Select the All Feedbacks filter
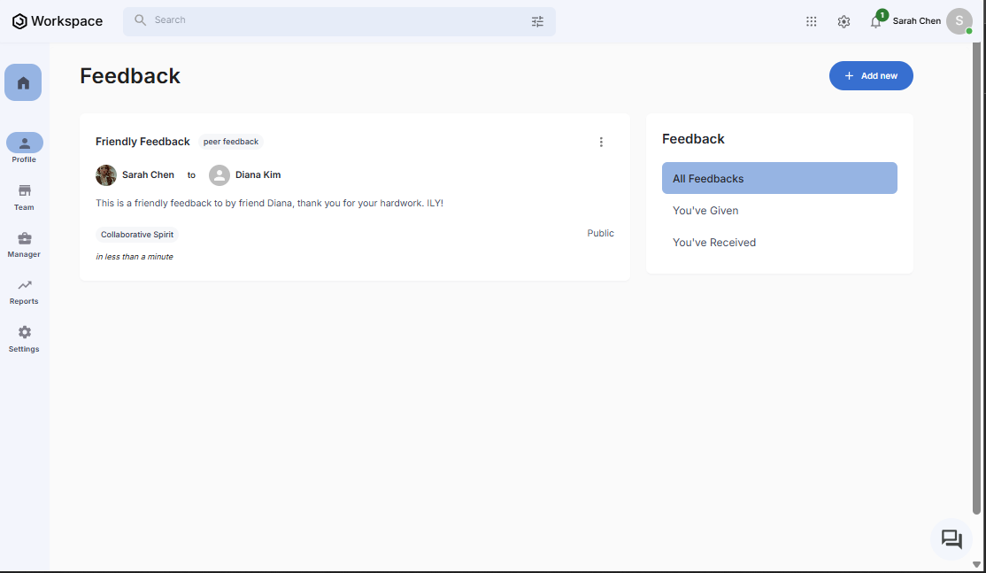 tap(779, 178)
